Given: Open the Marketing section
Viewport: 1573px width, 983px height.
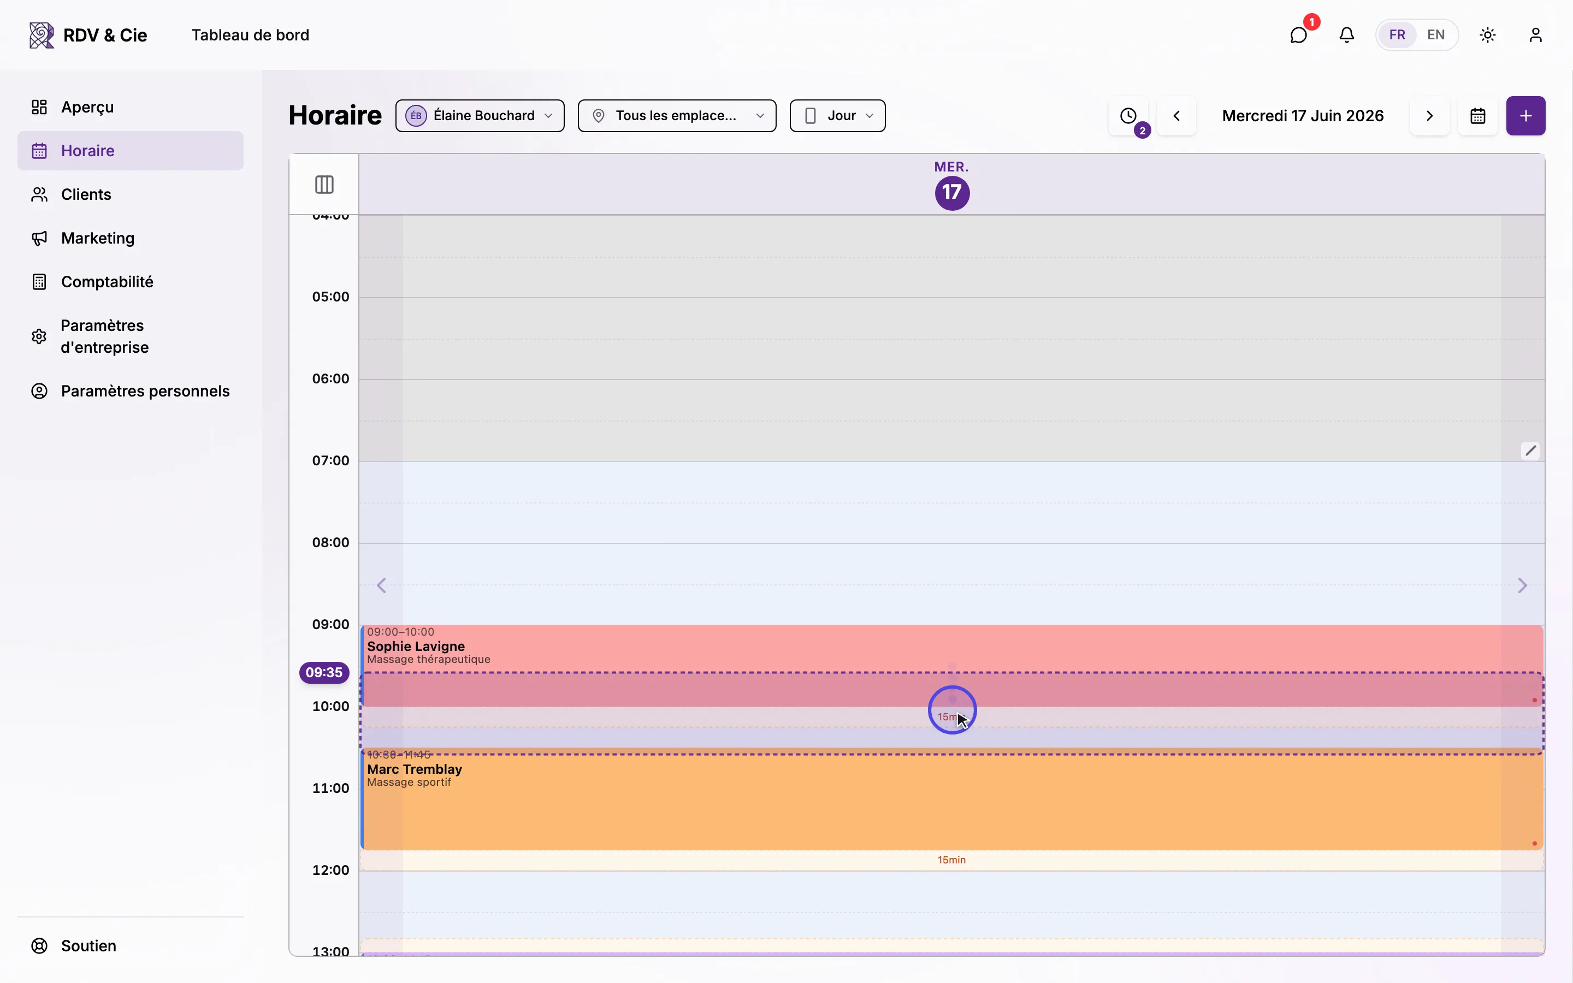Looking at the screenshot, I should [130, 238].
